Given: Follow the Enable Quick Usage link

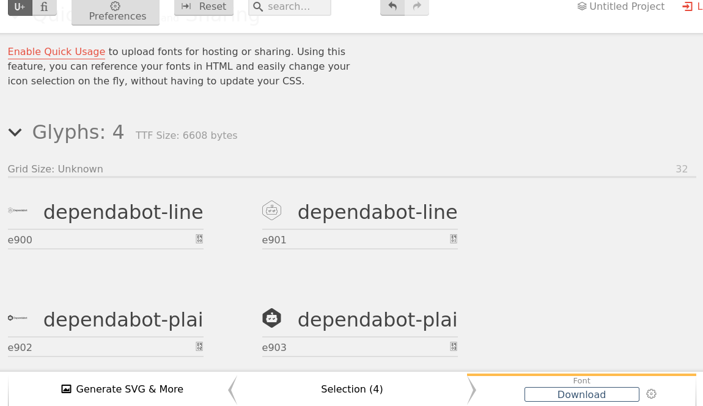Looking at the screenshot, I should coord(56,52).
